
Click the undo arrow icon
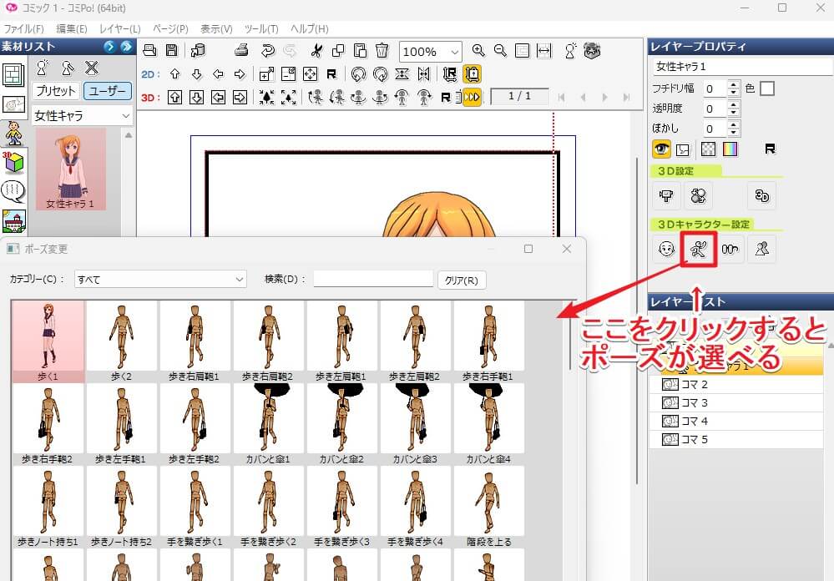coord(267,51)
